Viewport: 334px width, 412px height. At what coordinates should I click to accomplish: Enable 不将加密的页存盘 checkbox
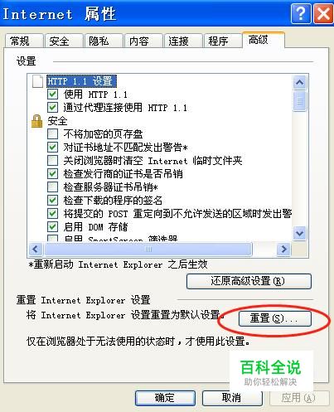(x=52, y=134)
